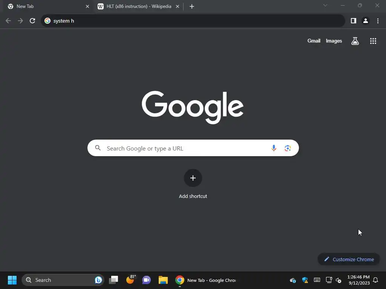
Task: Search by image with Google Lens
Action: [x=288, y=148]
